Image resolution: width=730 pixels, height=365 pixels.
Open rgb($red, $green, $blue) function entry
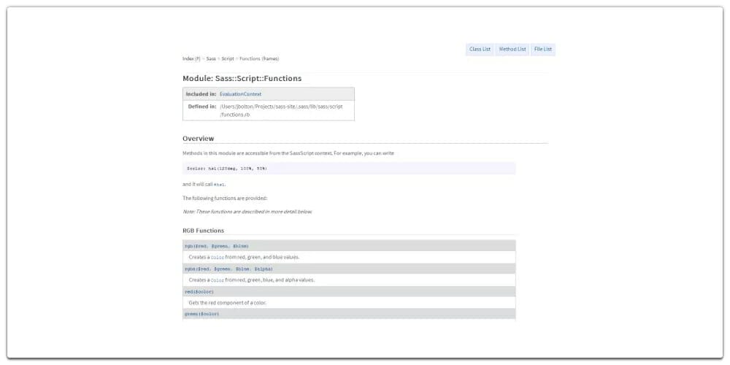click(x=216, y=246)
